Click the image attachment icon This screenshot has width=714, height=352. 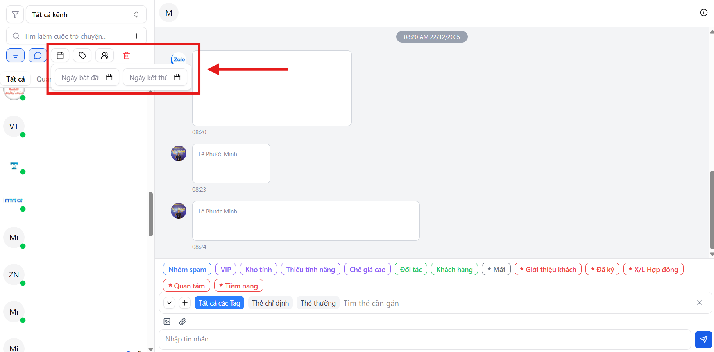click(167, 322)
